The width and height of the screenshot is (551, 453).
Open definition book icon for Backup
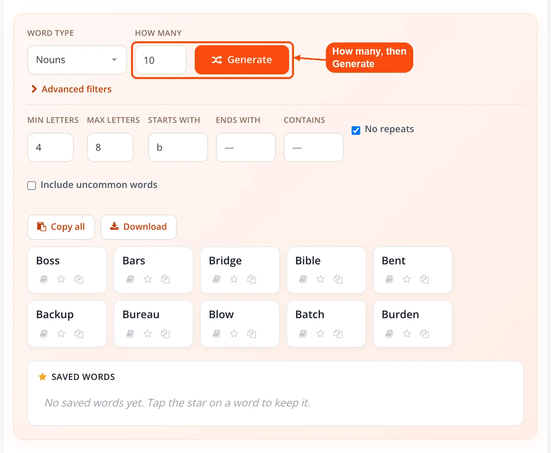44,333
